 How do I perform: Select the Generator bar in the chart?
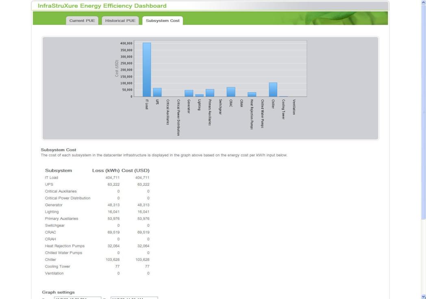pos(189,93)
